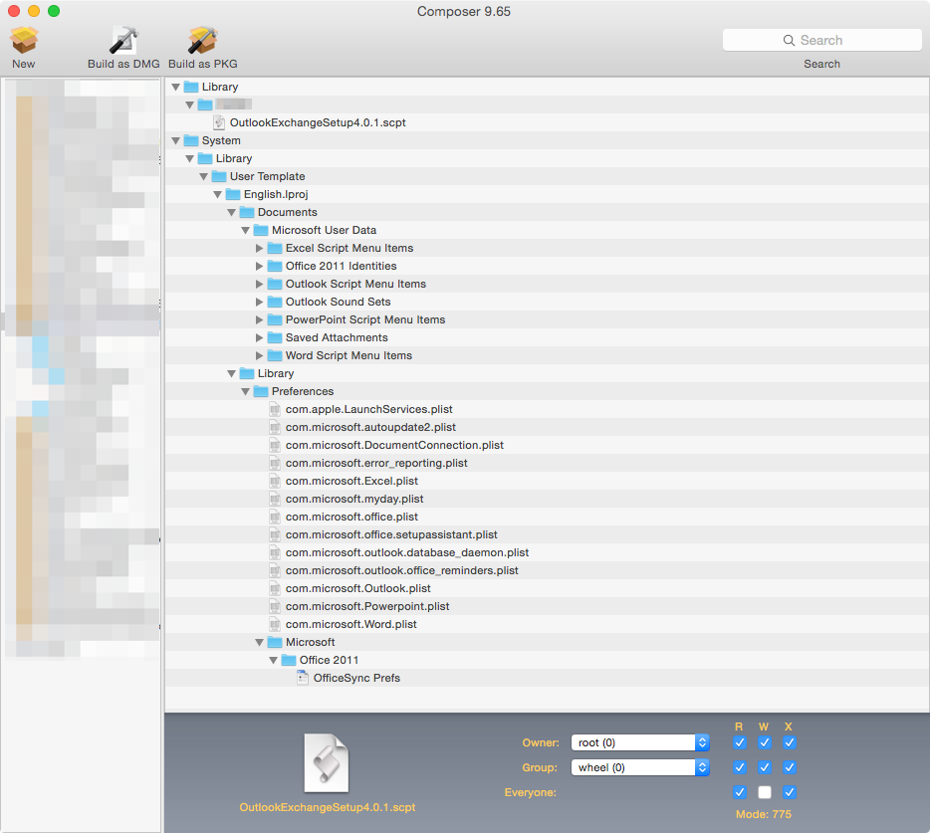Click the Office 2011 folder icon under Microsoft
Image resolution: width=930 pixels, height=833 pixels.
(289, 660)
